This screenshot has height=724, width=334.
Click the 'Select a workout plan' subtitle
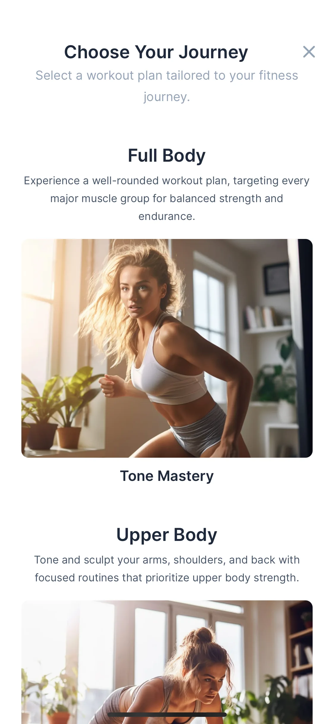coord(167,86)
